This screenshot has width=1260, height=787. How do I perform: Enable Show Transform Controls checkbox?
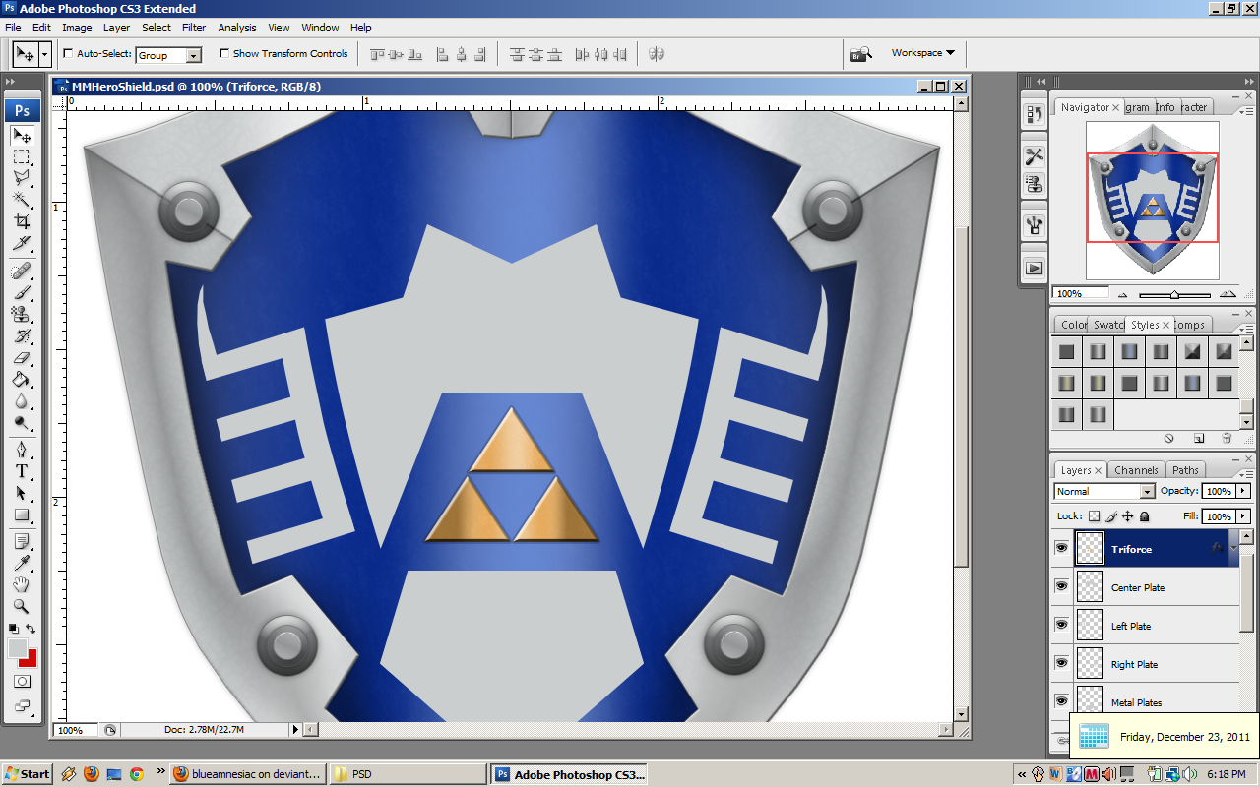pos(224,53)
